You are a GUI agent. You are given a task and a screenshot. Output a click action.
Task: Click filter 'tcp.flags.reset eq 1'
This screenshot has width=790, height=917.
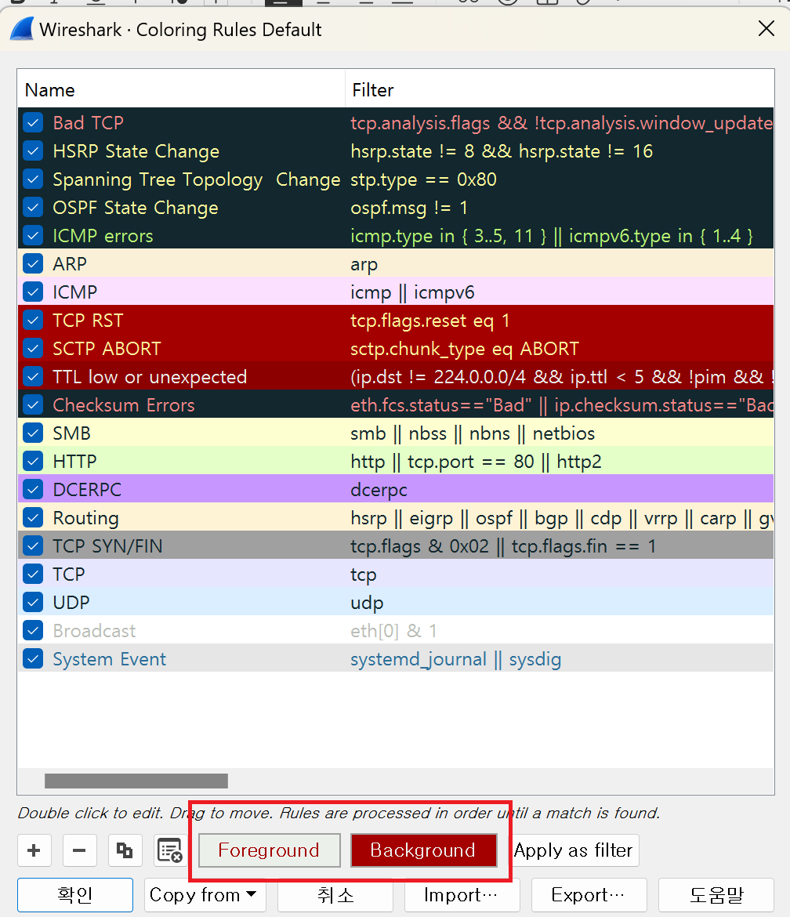[x=429, y=321]
